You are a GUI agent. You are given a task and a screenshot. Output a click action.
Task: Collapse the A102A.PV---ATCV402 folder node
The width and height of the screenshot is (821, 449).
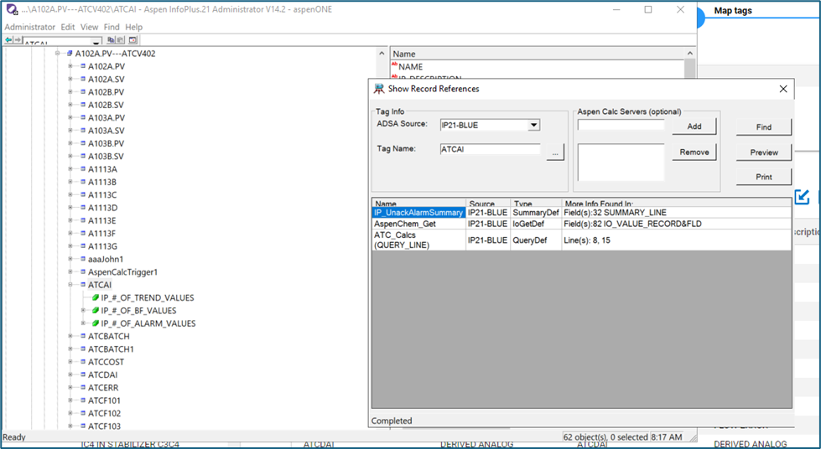click(x=58, y=54)
